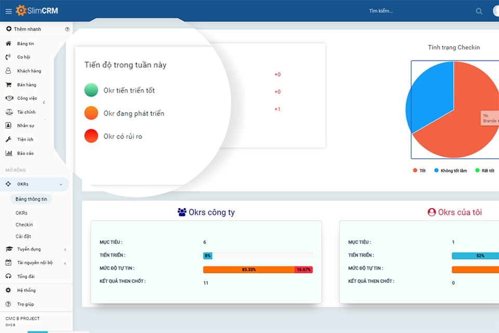Click the search magnifier in the top bar
Screen dimensions: 499x333
[x=479, y=10]
